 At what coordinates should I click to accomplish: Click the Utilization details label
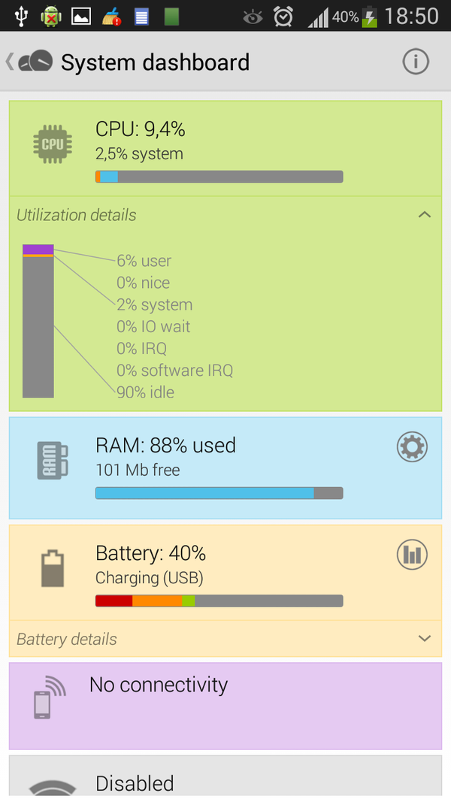pos(76,215)
